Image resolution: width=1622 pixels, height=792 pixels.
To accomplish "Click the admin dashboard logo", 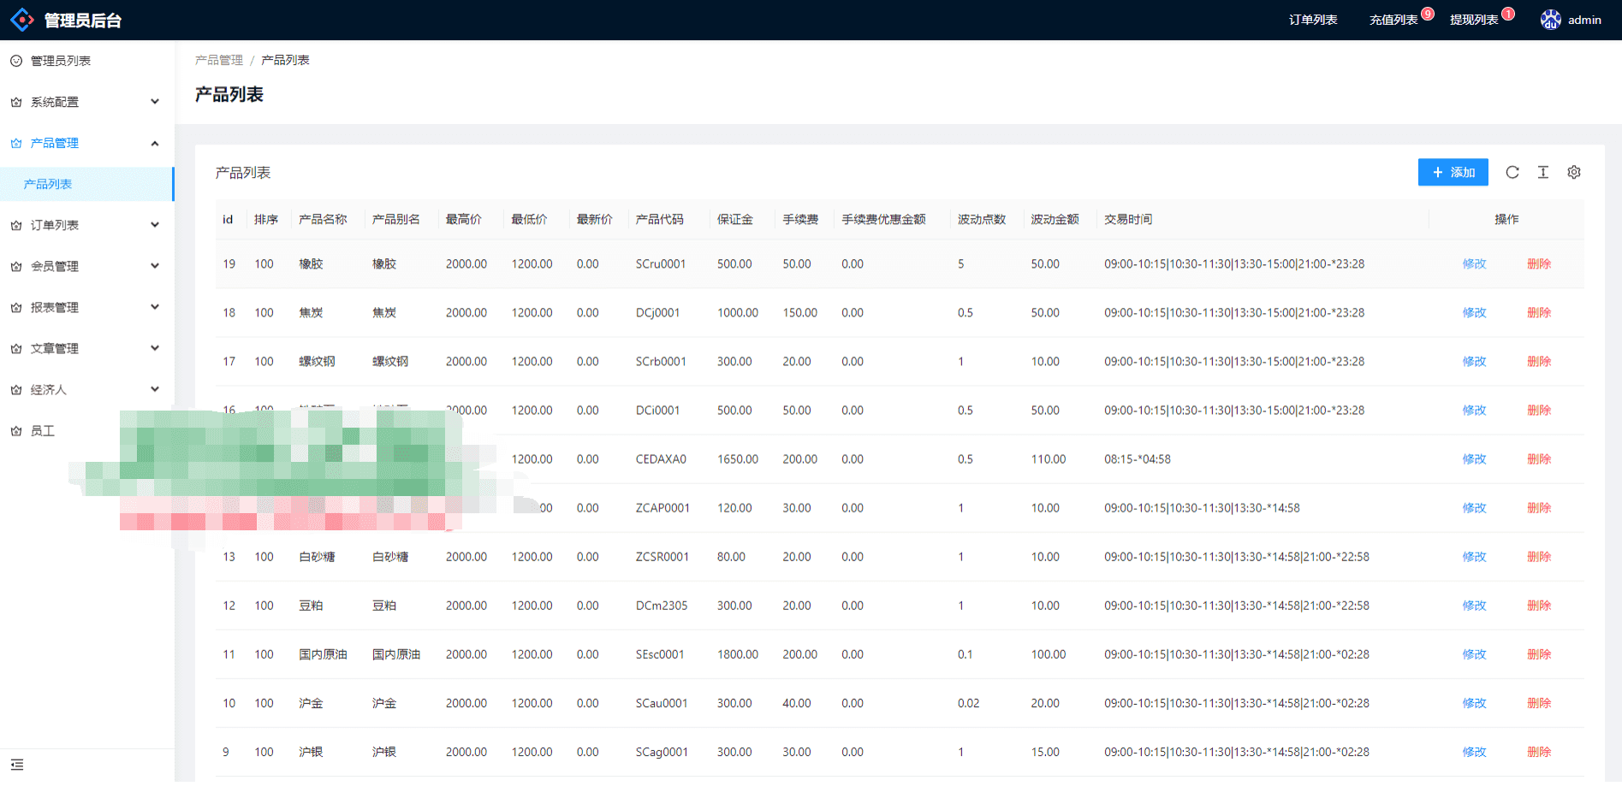I will (x=22, y=20).
